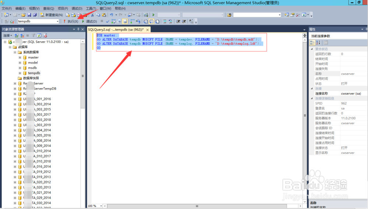Open the 编辑(E) menu
Screen dimensions: 368x209
(x=20, y=8)
